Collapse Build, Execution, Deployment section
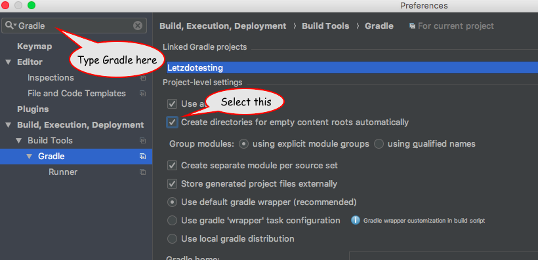Screen dimensions: 538x260 pos(9,125)
